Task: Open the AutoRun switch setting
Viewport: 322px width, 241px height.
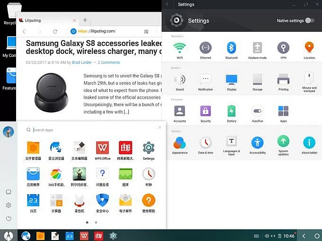Action: tap(258, 112)
